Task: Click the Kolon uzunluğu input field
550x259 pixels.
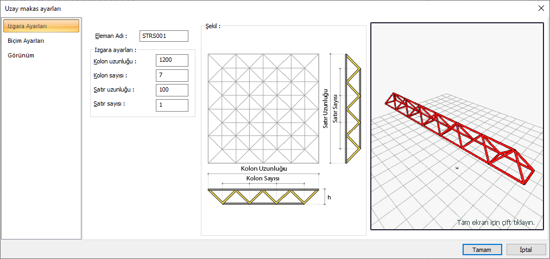Action: point(172,60)
